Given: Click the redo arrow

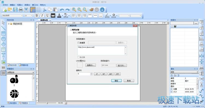Looking at the screenshot, I should tap(68, 10).
